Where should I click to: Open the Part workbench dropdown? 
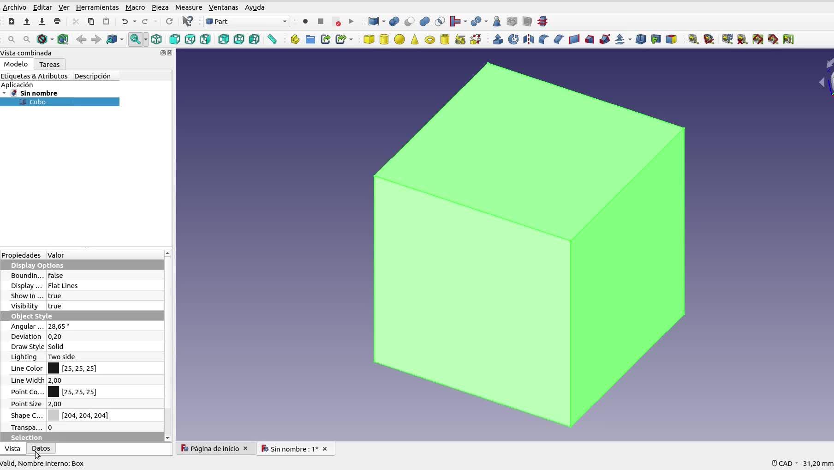point(246,21)
